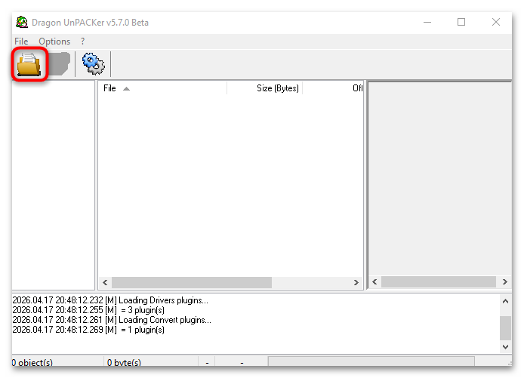Viewport: 524px width, 378px height.
Task: Click the greyed-out close file toolbar icon
Action: tap(60, 63)
